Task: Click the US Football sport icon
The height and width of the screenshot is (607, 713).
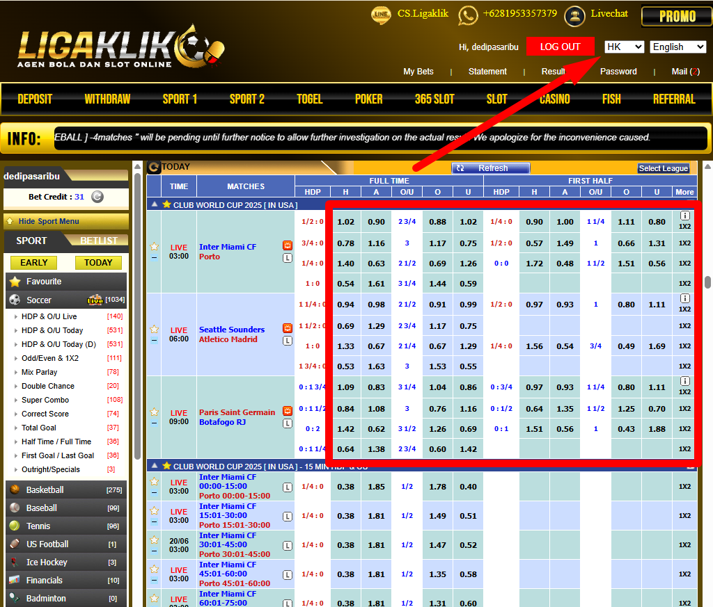Action: 15,544
